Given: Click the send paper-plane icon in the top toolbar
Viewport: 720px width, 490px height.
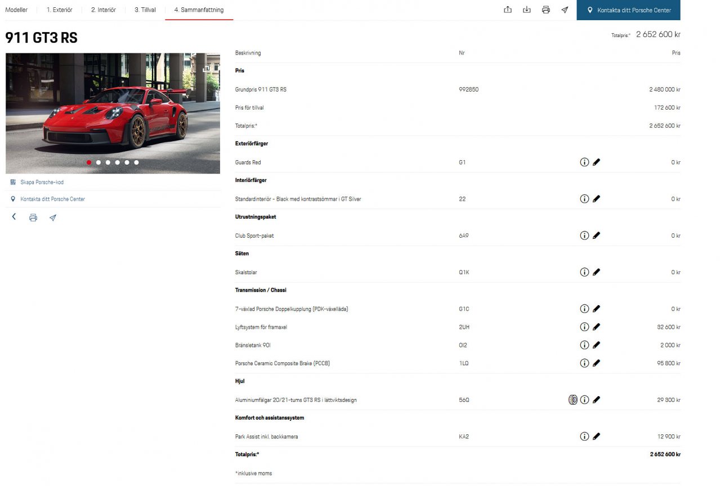Looking at the screenshot, I should pyautogui.click(x=565, y=10).
